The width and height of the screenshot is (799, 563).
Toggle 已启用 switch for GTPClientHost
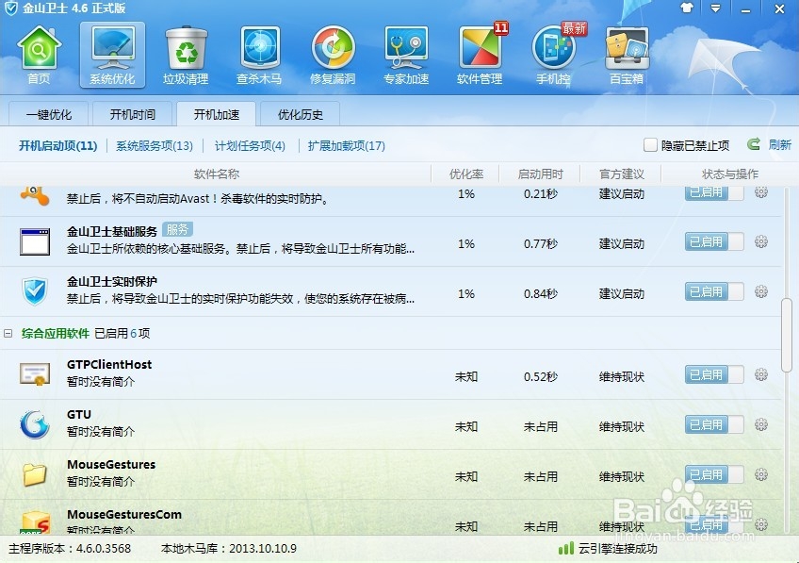coord(714,374)
